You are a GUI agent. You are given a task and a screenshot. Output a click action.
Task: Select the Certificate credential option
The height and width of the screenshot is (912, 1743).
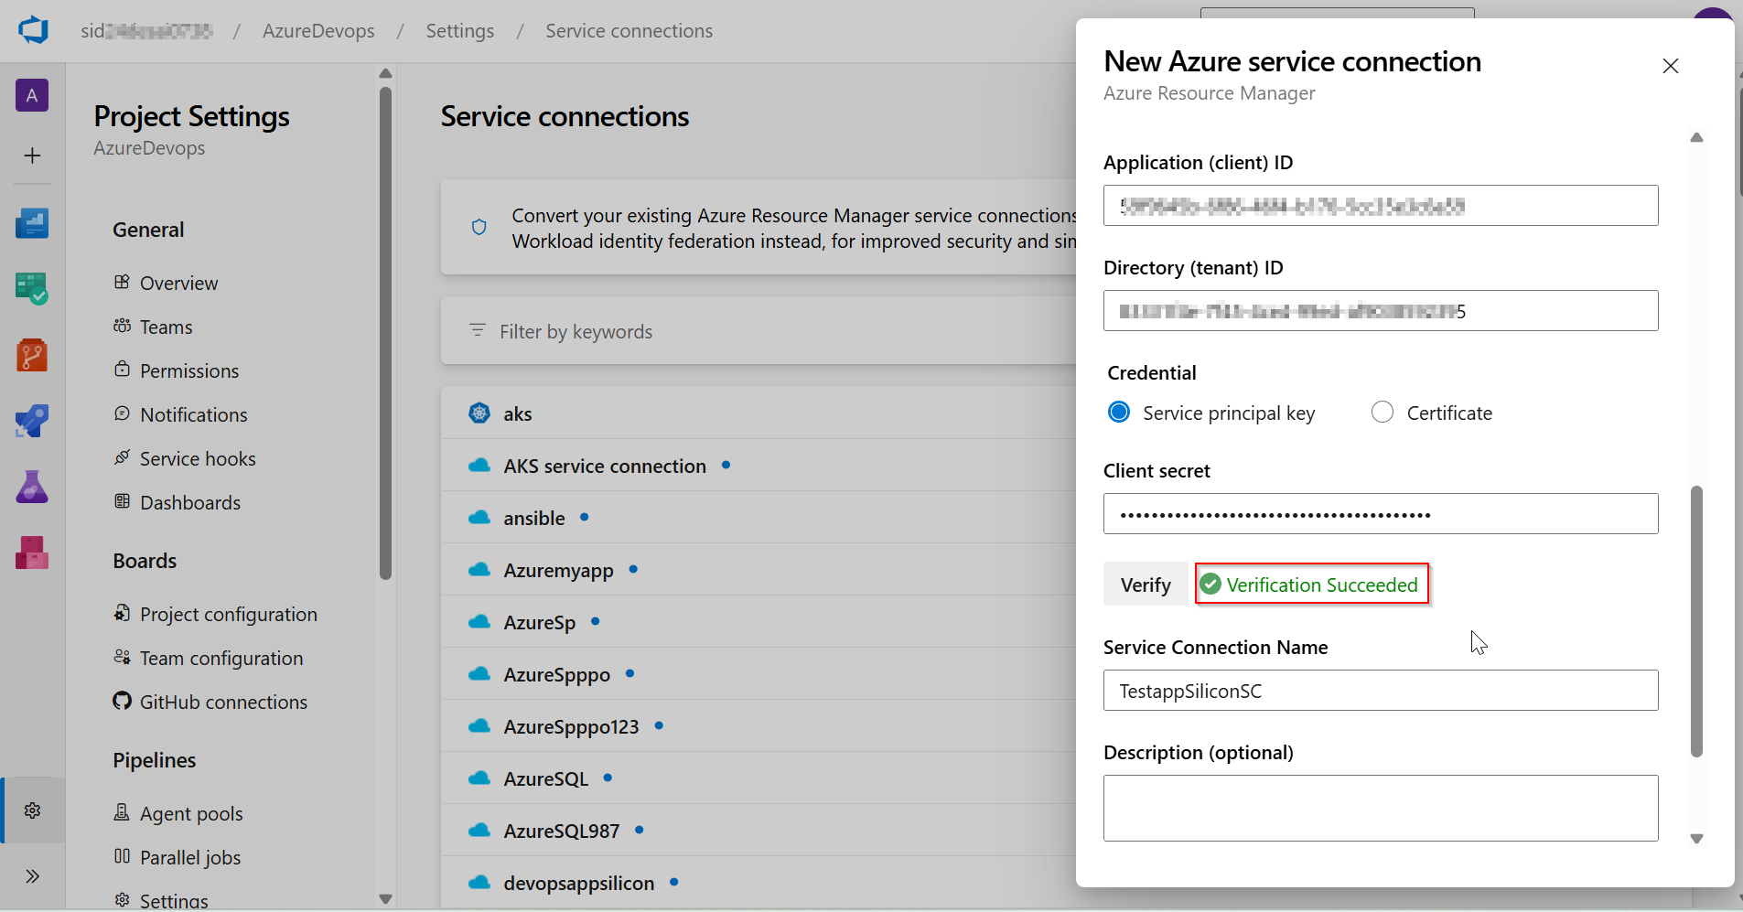1383,413
